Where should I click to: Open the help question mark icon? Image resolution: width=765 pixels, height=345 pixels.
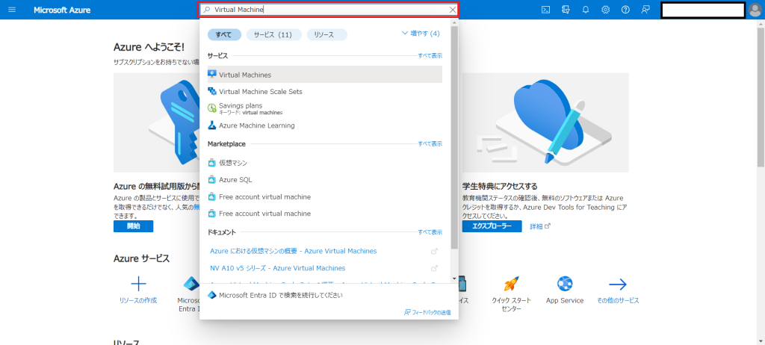625,10
